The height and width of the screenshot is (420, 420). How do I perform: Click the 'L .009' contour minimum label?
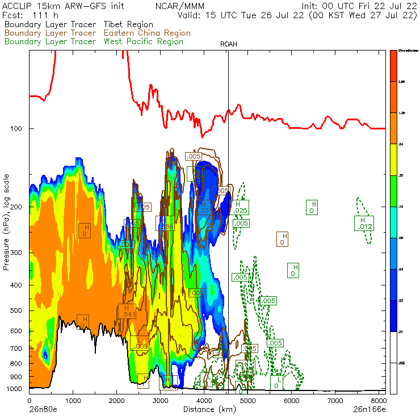tap(140, 343)
